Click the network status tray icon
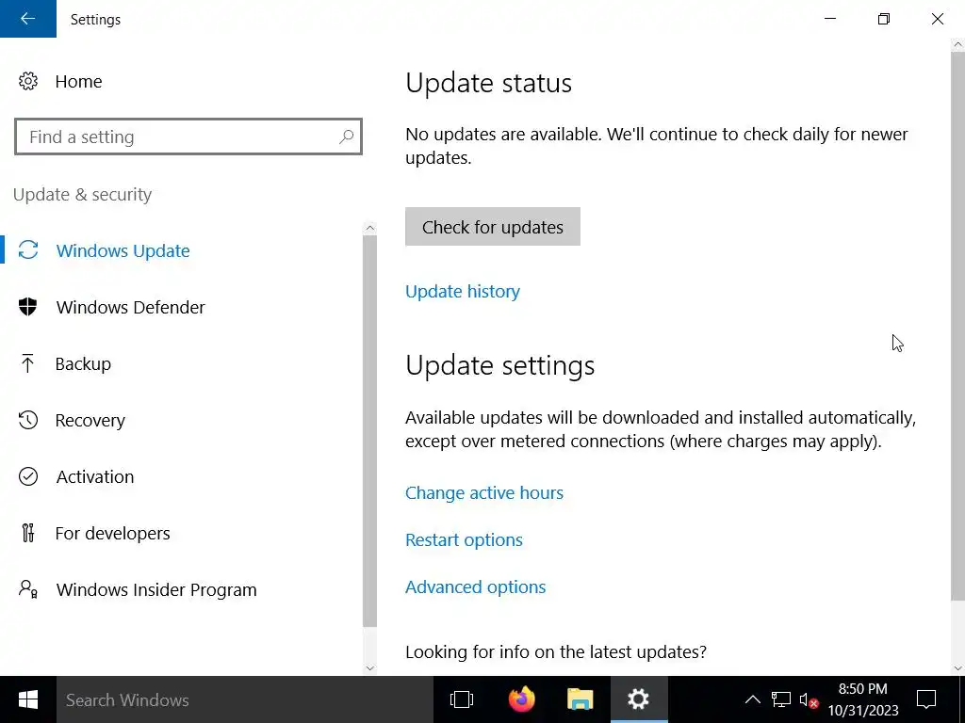Screen dimensions: 965x723 point(781,699)
